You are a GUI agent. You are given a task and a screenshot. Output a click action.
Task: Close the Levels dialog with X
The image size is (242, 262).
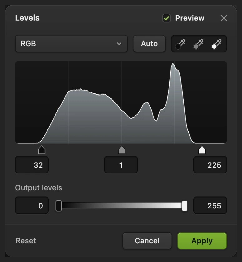pos(224,18)
